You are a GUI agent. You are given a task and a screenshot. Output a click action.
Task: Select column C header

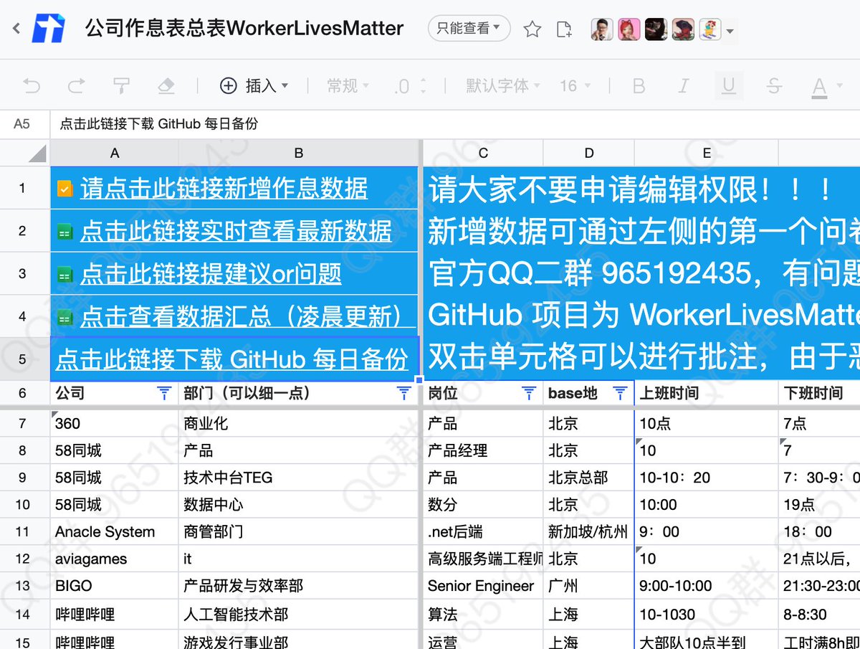pos(483,153)
